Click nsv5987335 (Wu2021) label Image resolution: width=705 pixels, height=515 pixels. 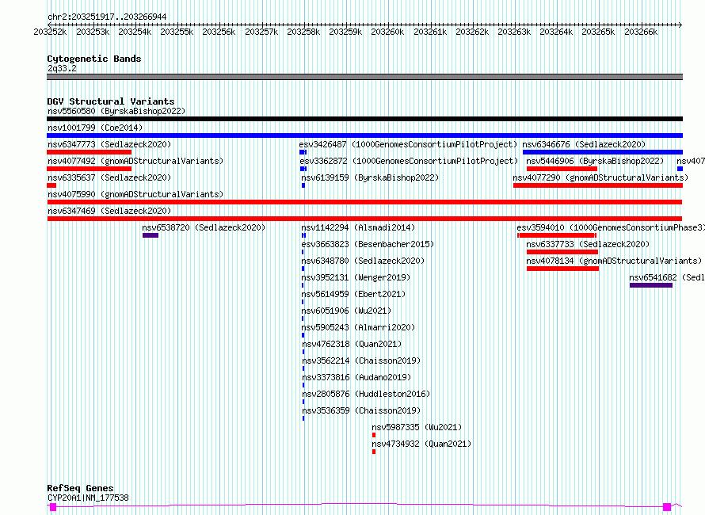coord(417,427)
